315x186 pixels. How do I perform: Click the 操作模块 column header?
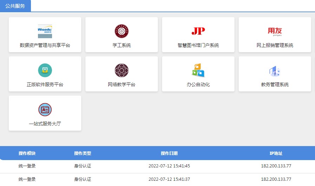(x=27, y=153)
